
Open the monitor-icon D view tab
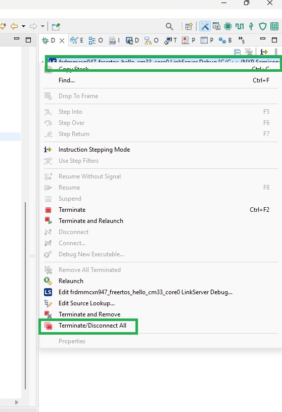(132, 40)
